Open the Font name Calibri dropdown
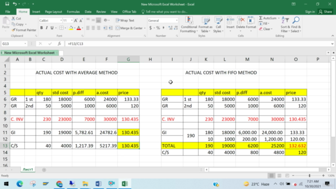Screen dimensions: 336x189 [61, 20]
